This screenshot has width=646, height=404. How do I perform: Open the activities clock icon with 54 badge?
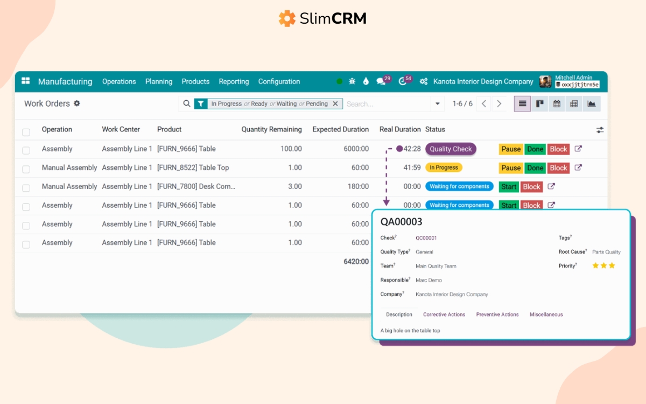pyautogui.click(x=403, y=81)
